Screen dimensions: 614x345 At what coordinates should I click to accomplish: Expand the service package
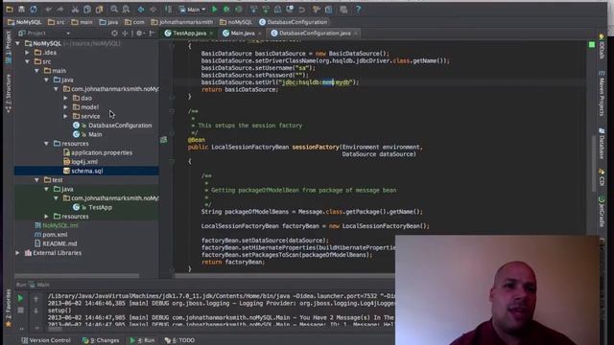65,116
